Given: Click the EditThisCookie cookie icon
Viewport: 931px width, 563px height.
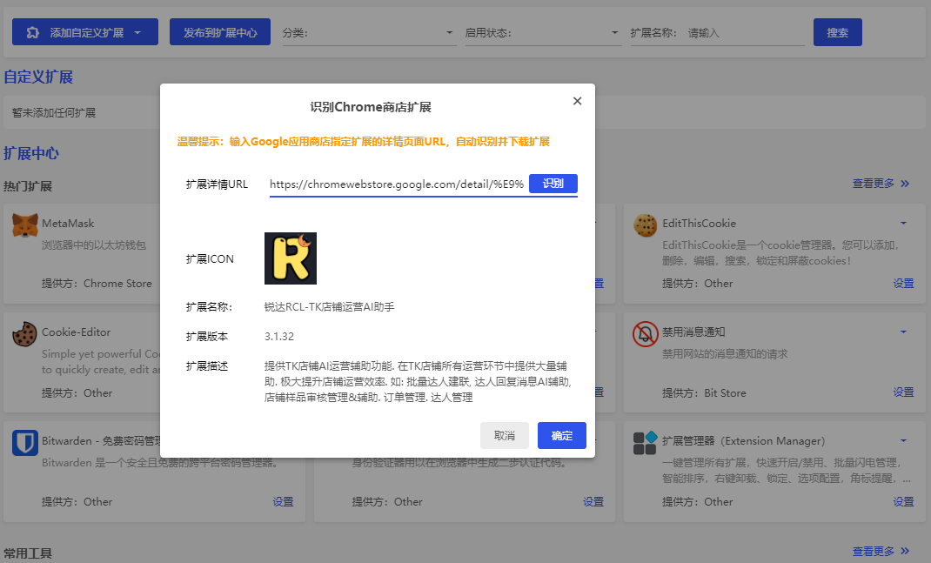Looking at the screenshot, I should [645, 225].
